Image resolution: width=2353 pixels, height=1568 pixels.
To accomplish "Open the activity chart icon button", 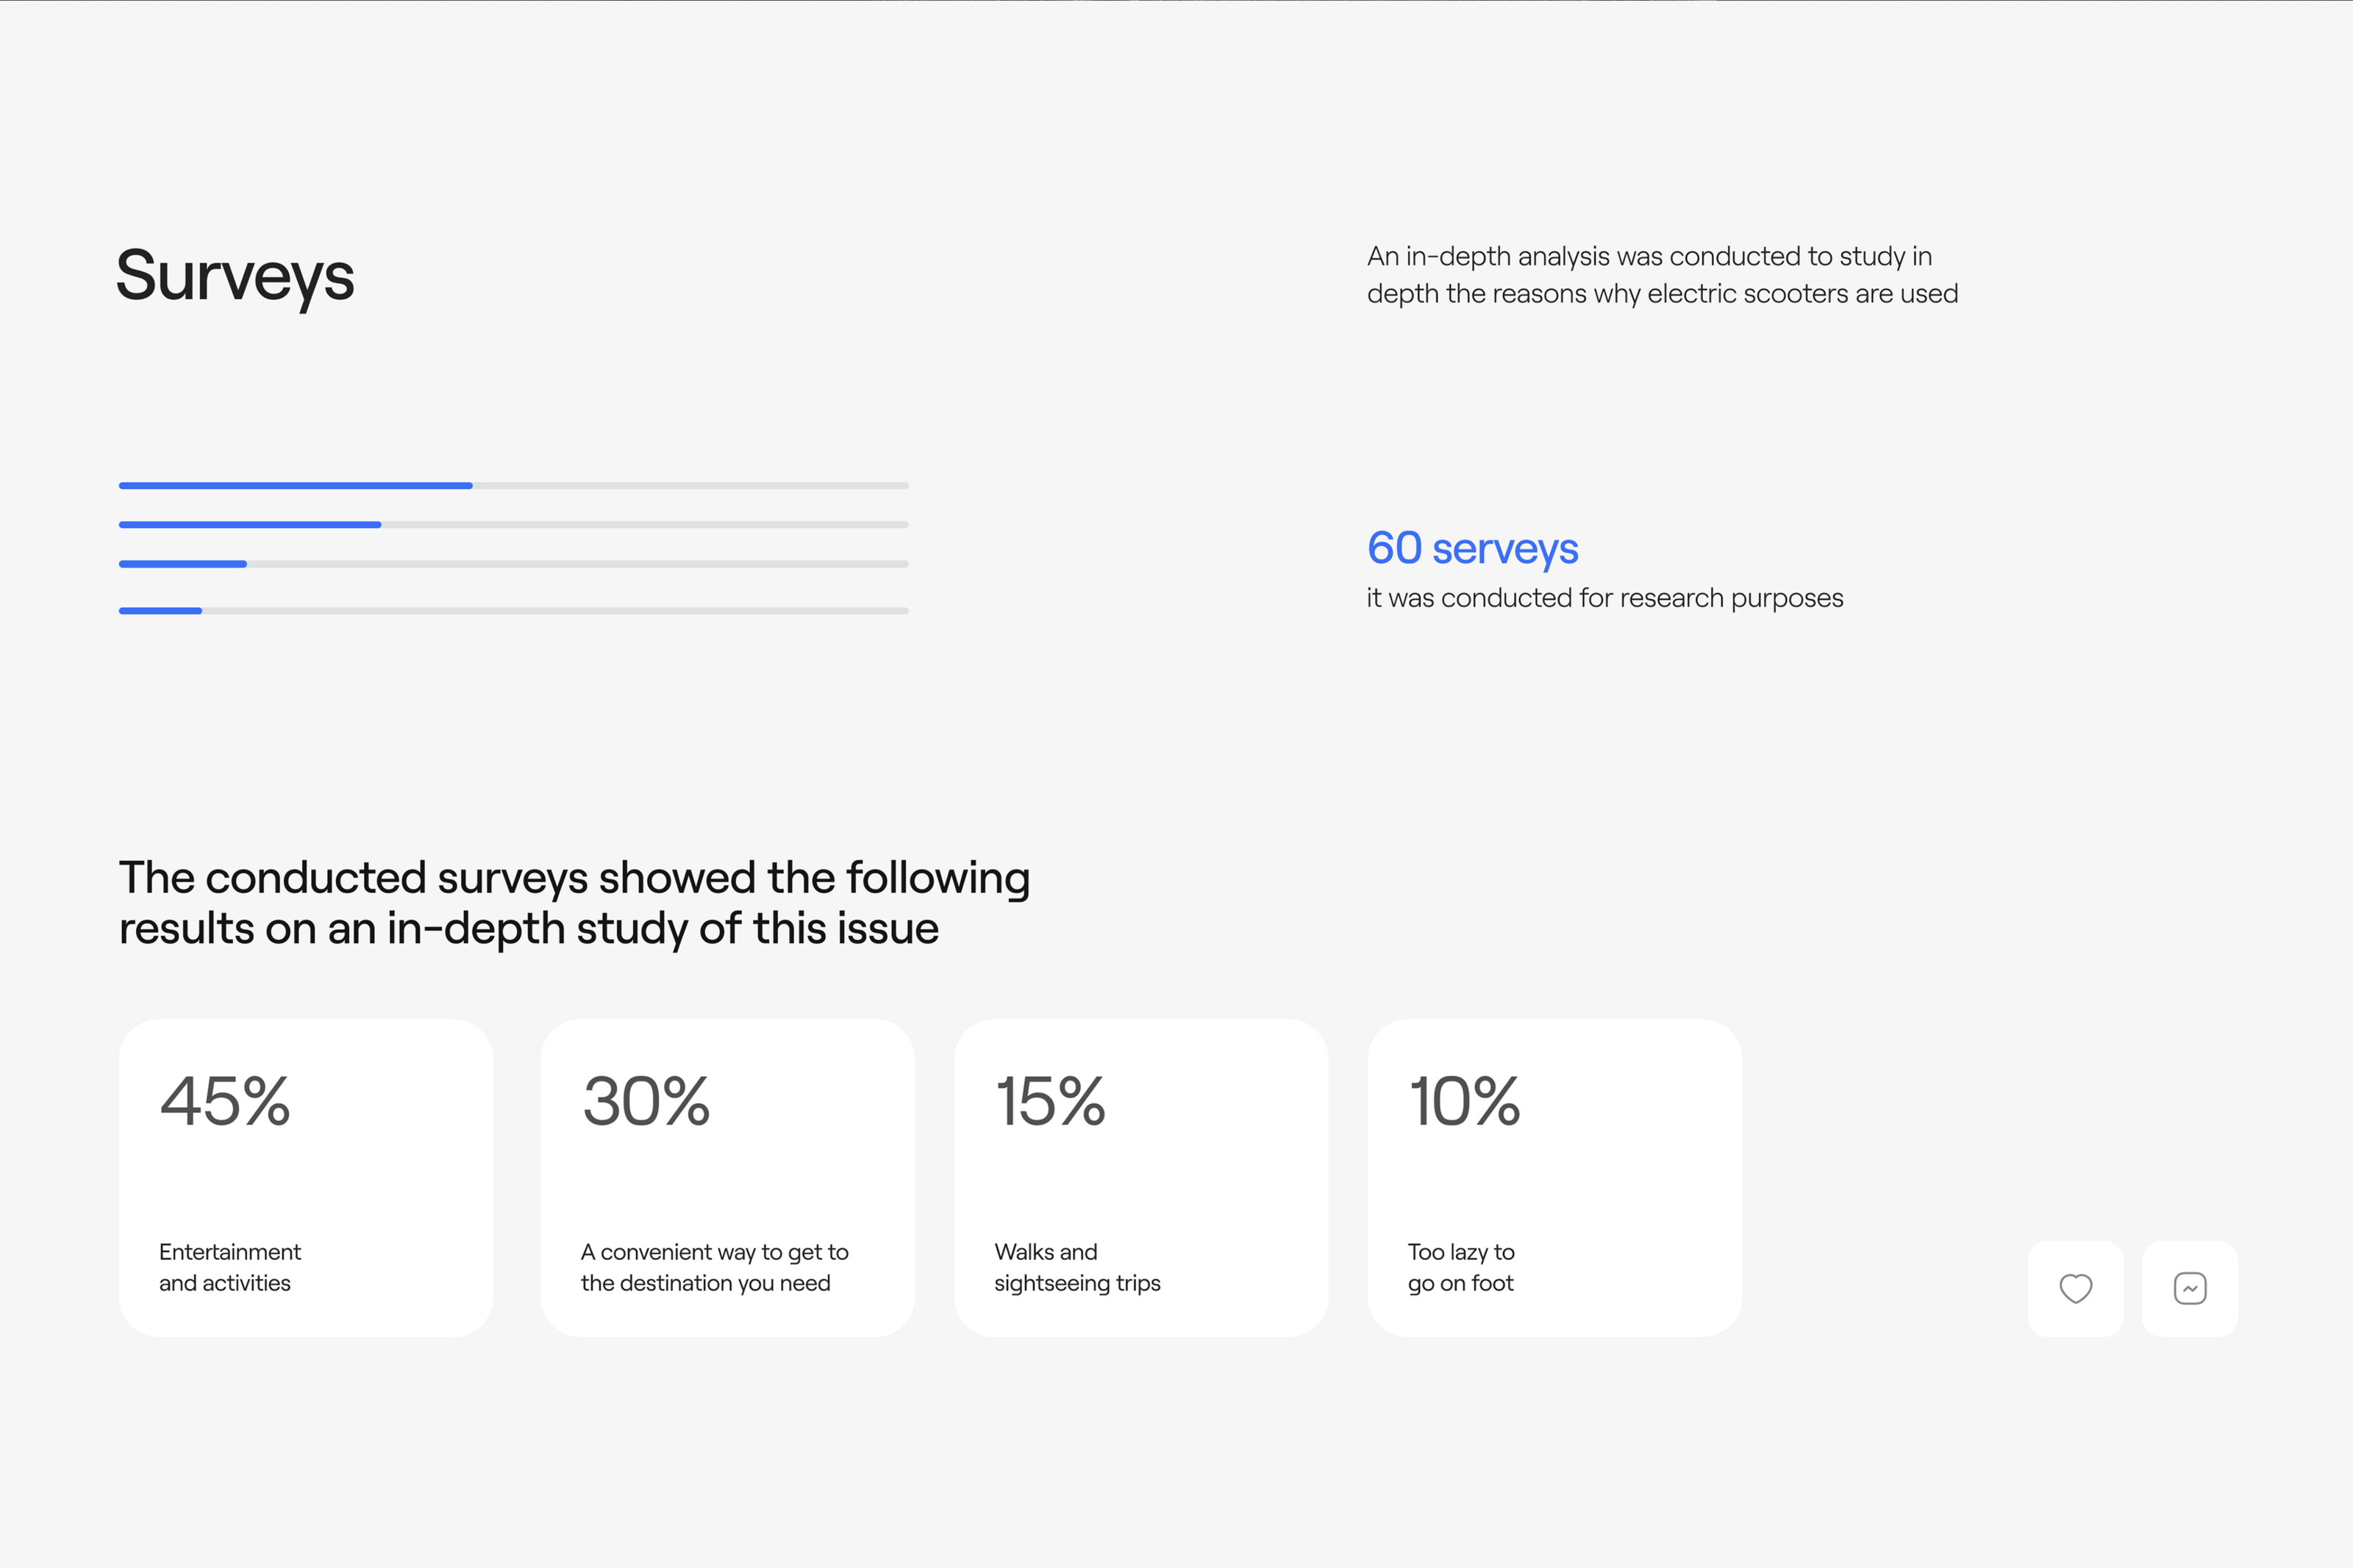I will (2189, 1288).
